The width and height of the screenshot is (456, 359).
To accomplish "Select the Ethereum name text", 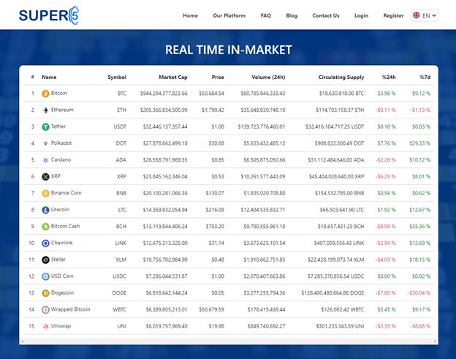I will [x=62, y=110].
